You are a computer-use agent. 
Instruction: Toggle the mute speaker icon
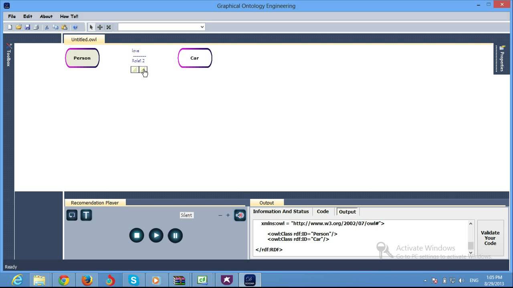click(240, 215)
